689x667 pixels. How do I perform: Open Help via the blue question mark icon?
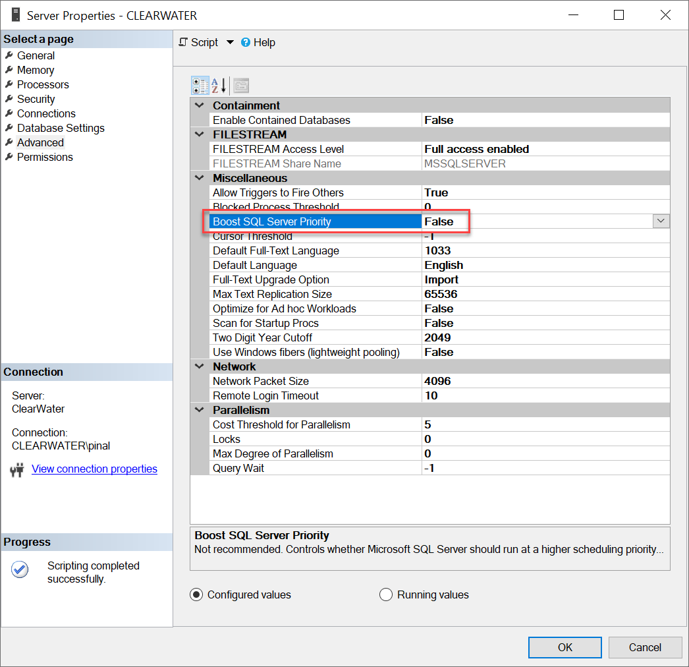pyautogui.click(x=244, y=42)
